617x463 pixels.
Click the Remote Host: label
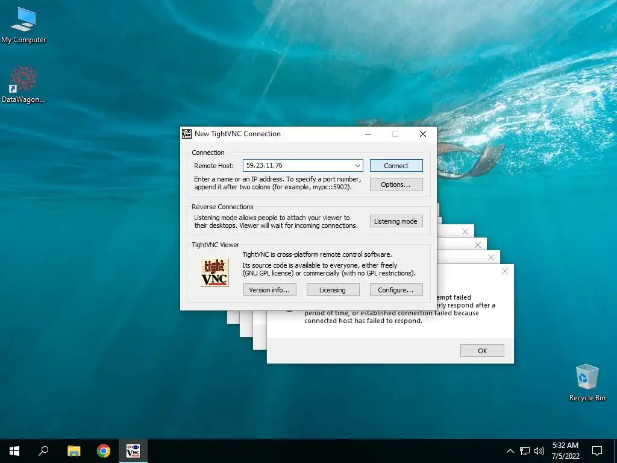(x=214, y=166)
